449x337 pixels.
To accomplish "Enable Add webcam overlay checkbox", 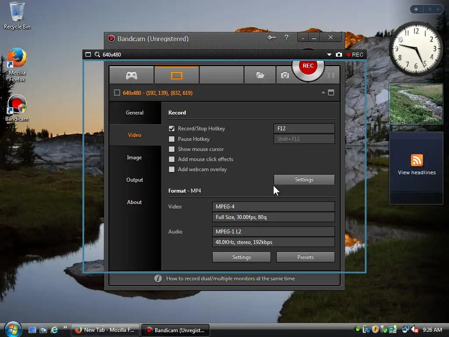I will 171,169.
